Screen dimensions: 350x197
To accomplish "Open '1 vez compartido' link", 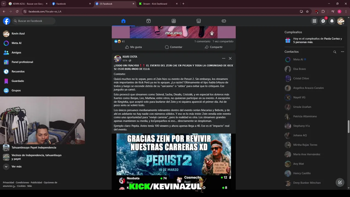I will [x=223, y=42].
